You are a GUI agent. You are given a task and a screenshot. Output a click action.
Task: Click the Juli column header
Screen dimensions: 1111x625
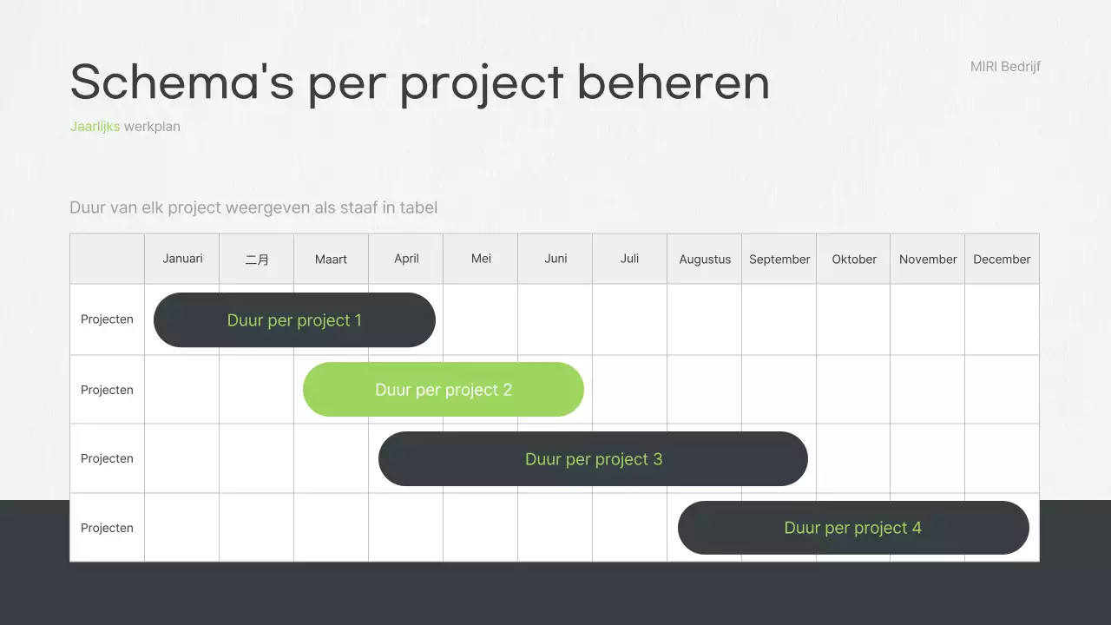pyautogui.click(x=630, y=259)
